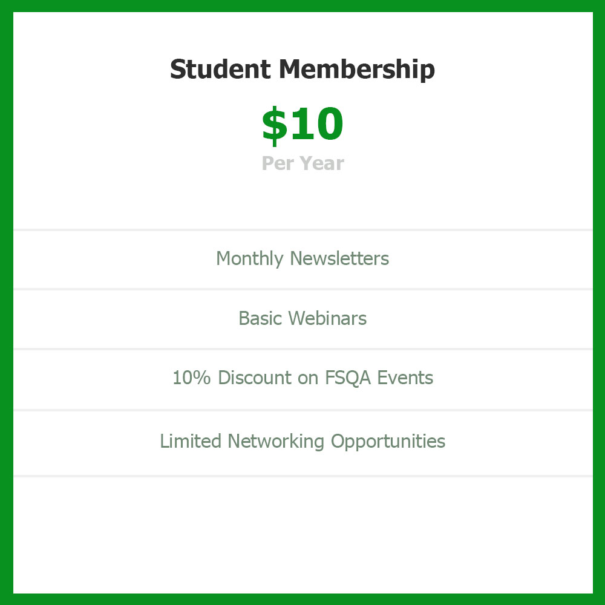
Task: Click the green top border of card
Action: click(302, 6)
